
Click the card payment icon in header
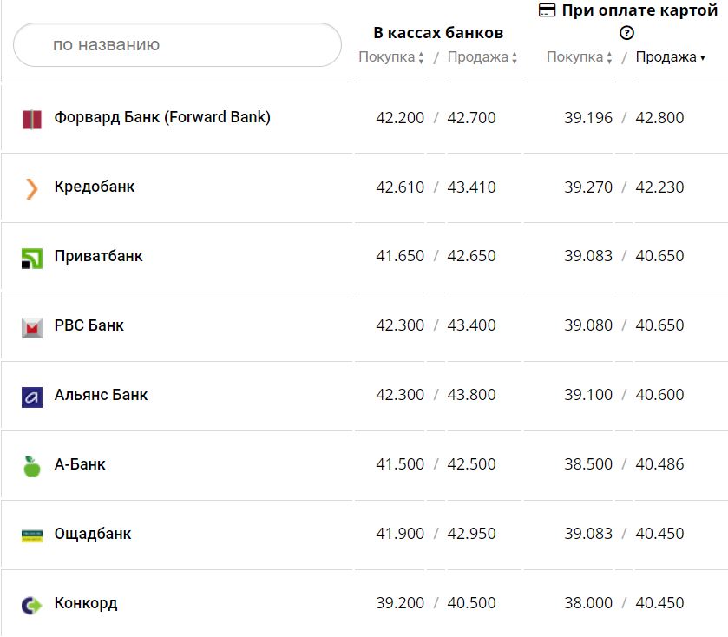click(x=547, y=10)
